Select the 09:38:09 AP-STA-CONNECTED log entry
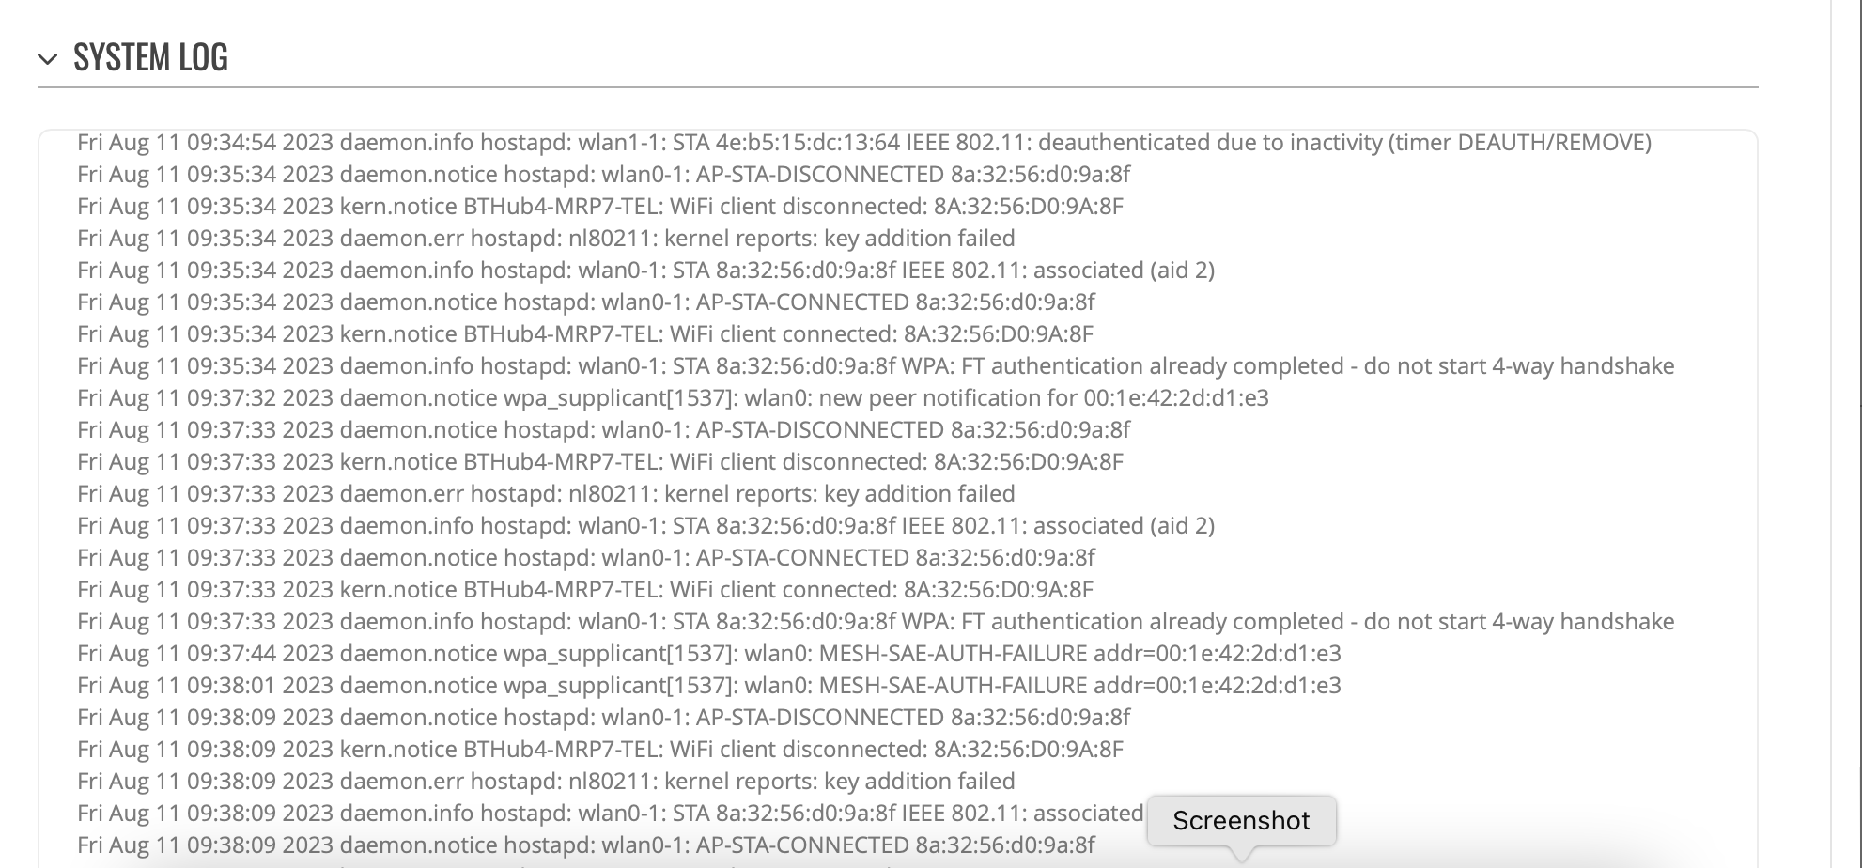 pyautogui.click(x=586, y=845)
